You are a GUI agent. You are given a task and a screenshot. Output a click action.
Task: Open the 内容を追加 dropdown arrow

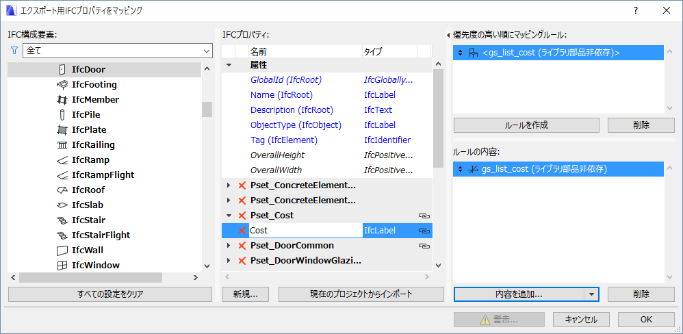click(x=591, y=294)
